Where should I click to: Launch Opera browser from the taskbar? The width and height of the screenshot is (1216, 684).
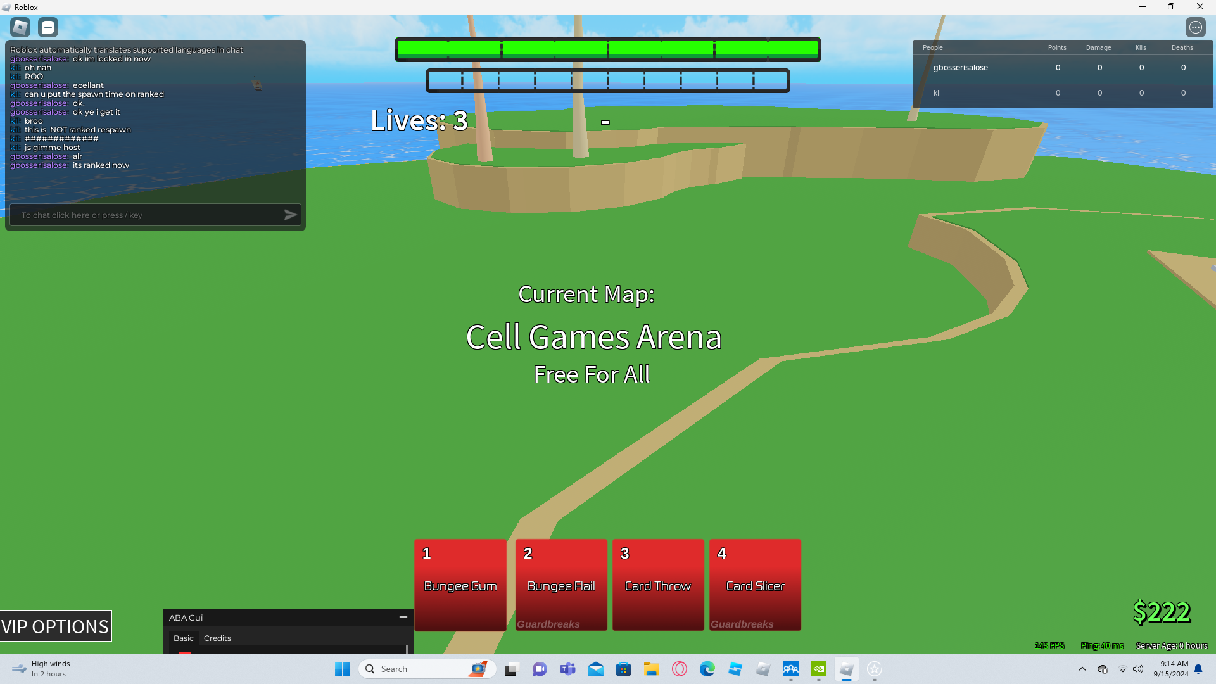coord(680,669)
